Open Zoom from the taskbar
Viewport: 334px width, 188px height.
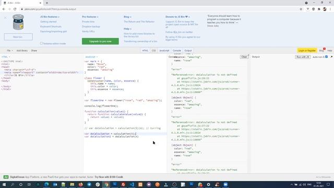tap(225, 184)
